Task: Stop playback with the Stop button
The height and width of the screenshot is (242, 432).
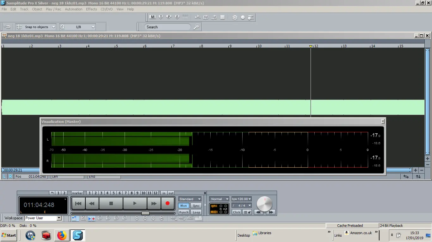Action: click(111, 204)
